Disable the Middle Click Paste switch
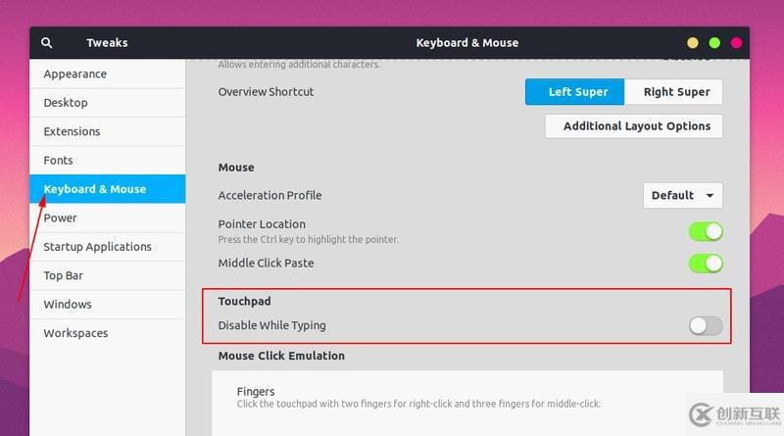The image size is (784, 436). tap(706, 263)
